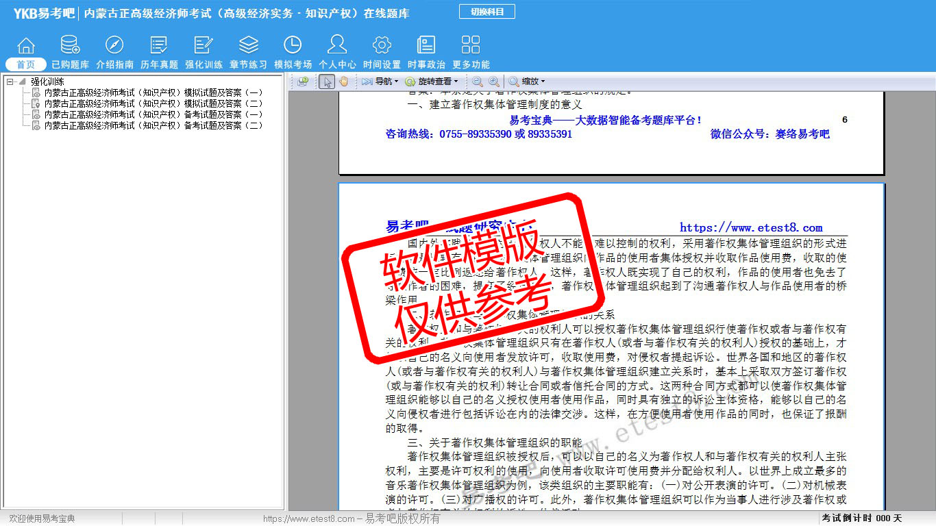The image size is (936, 526).
Task: Click the zoom in magnifier icon
Action: (x=493, y=82)
